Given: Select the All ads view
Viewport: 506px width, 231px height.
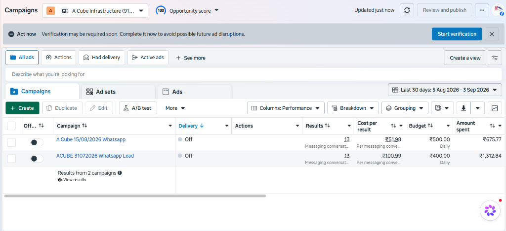Looking at the screenshot, I should point(22,58).
